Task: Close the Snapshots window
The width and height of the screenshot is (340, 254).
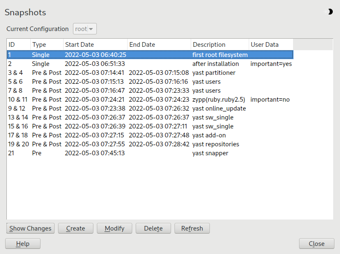Action: click(x=317, y=244)
